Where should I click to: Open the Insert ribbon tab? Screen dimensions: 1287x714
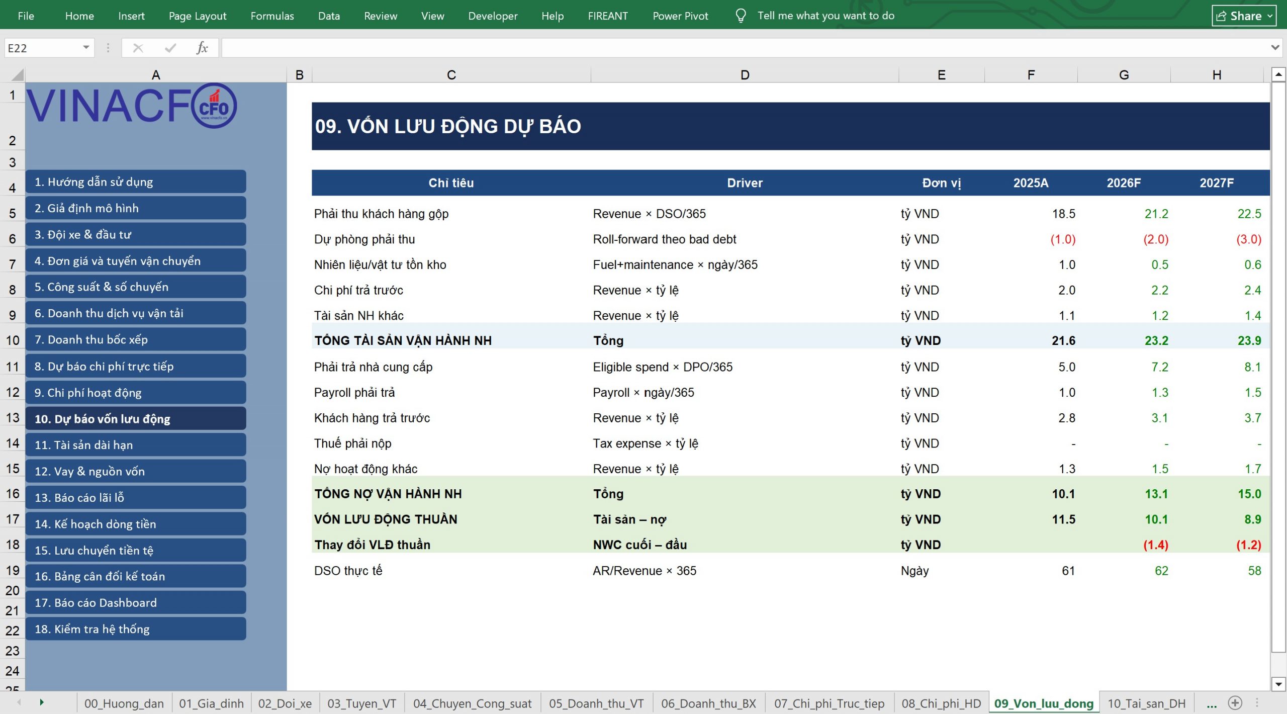[x=131, y=16]
